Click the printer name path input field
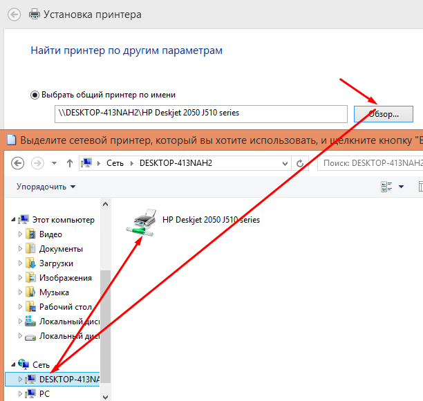Screen dimensions: 423x401 pos(200,113)
